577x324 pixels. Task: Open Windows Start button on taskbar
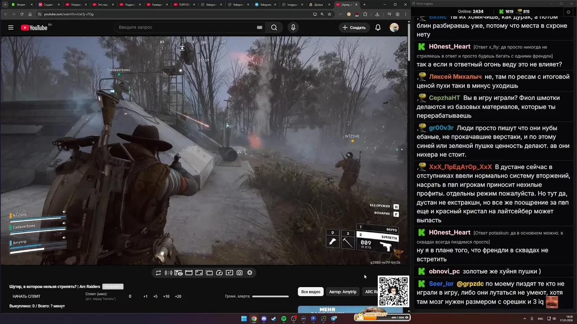244,319
